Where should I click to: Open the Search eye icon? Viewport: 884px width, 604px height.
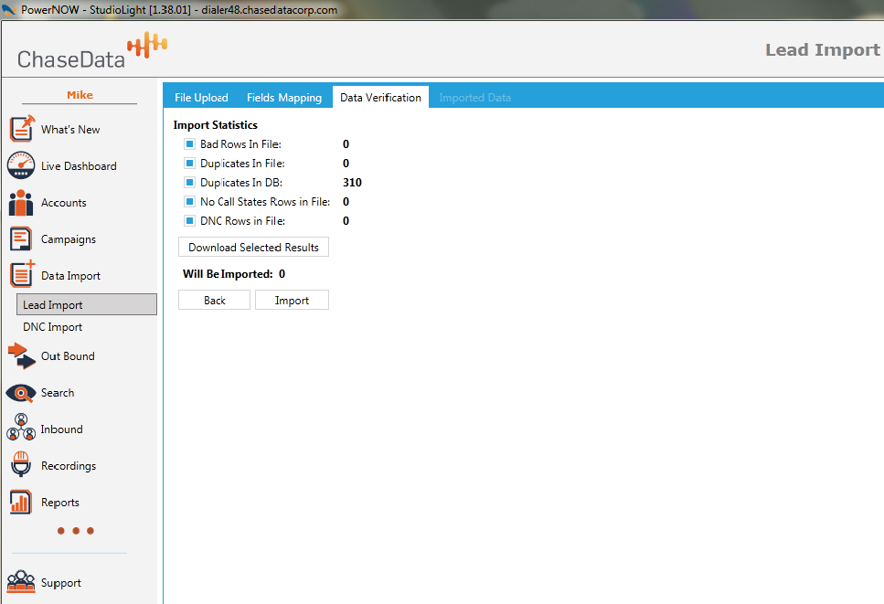[21, 393]
